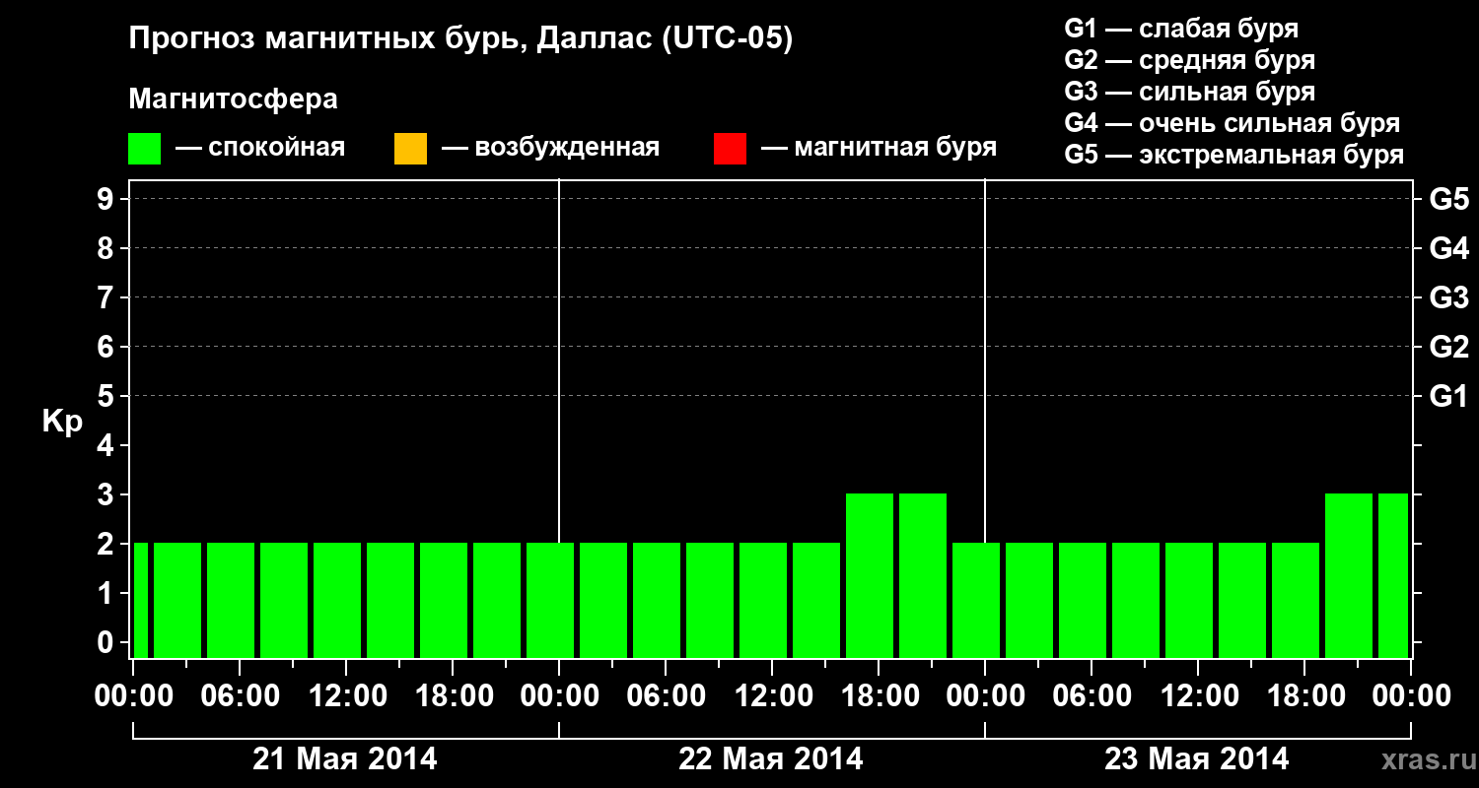1479x788 pixels.
Task: Click the legend line 'G1 — слабая буря'
Action: 1181,29
